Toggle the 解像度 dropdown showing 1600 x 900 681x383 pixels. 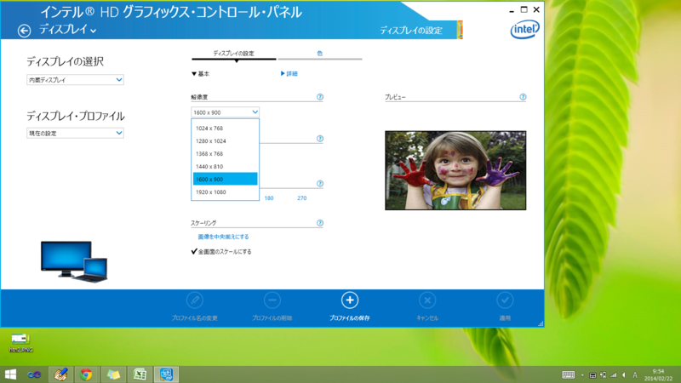pyautogui.click(x=225, y=112)
